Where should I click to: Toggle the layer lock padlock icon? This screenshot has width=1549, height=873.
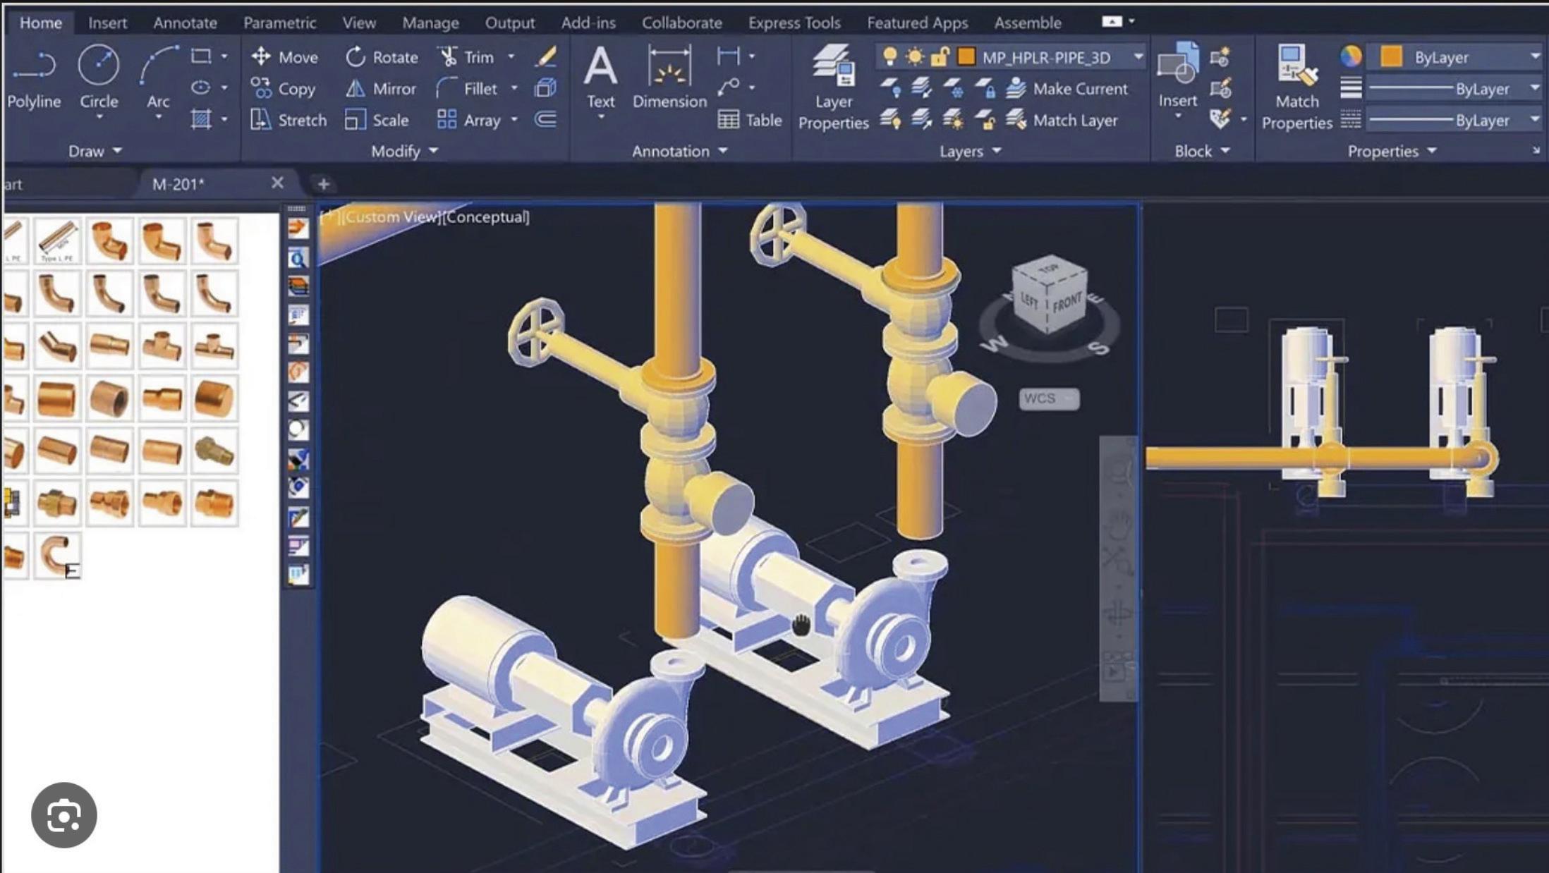939,57
